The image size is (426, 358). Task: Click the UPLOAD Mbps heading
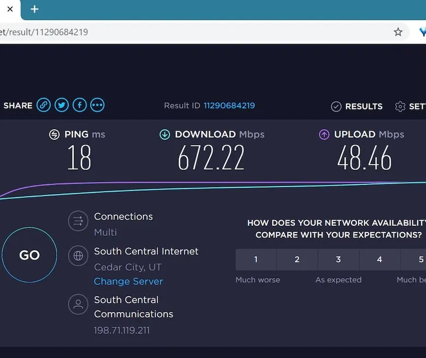click(369, 134)
